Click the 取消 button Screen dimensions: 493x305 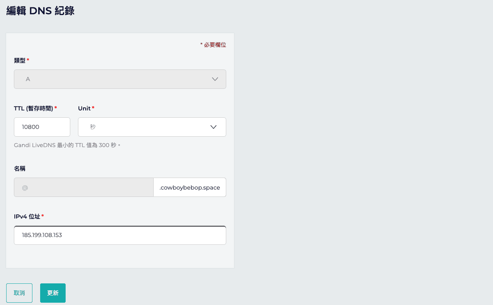click(19, 293)
